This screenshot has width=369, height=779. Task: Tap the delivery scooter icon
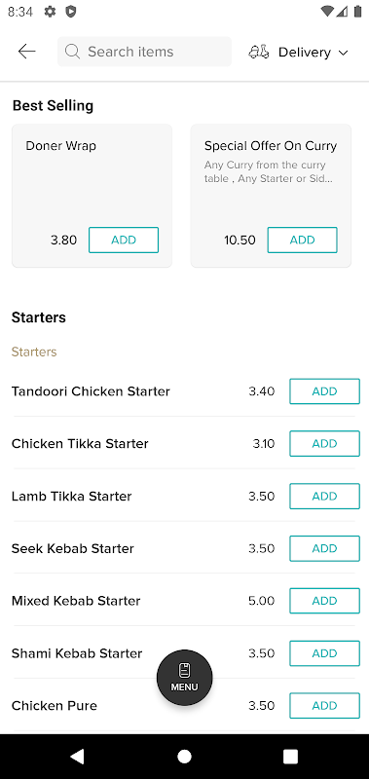coord(259,53)
